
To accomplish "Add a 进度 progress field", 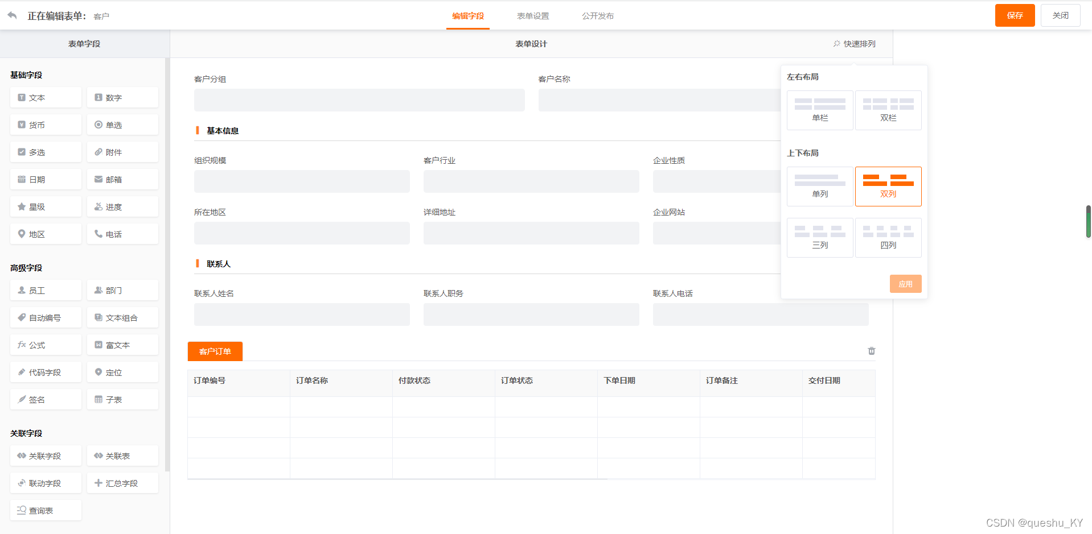I will pyautogui.click(x=122, y=206).
